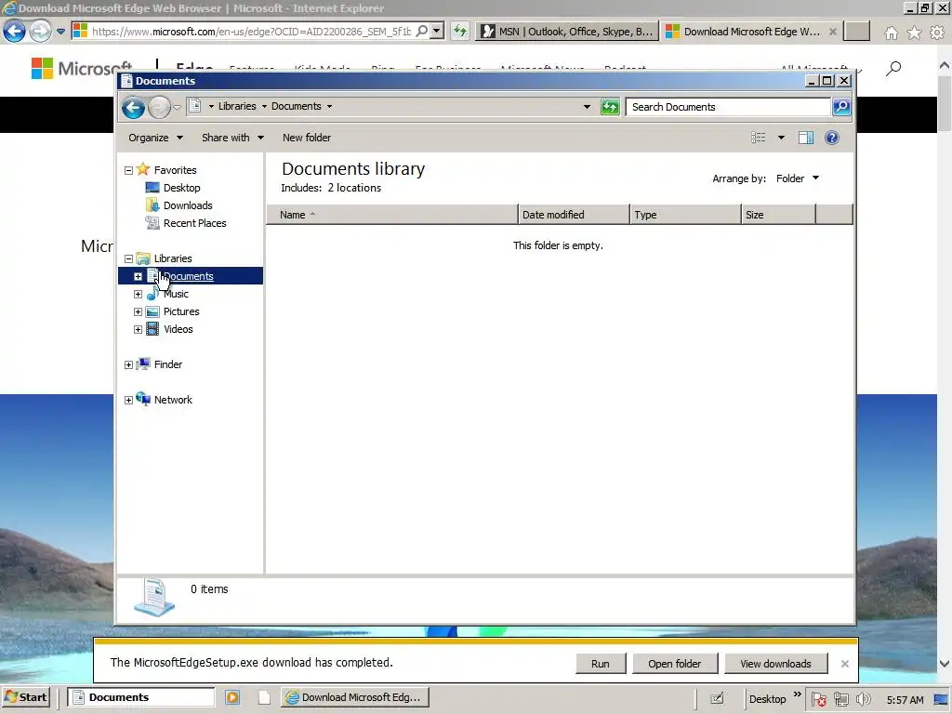Click the Internet Explorer URL address field
The width and height of the screenshot is (952, 714).
[251, 31]
